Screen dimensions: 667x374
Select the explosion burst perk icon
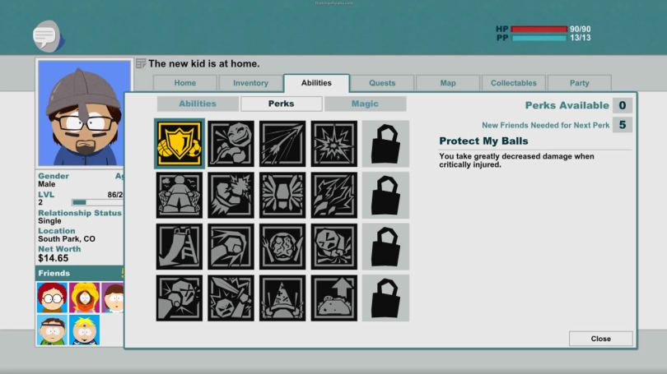click(x=333, y=144)
